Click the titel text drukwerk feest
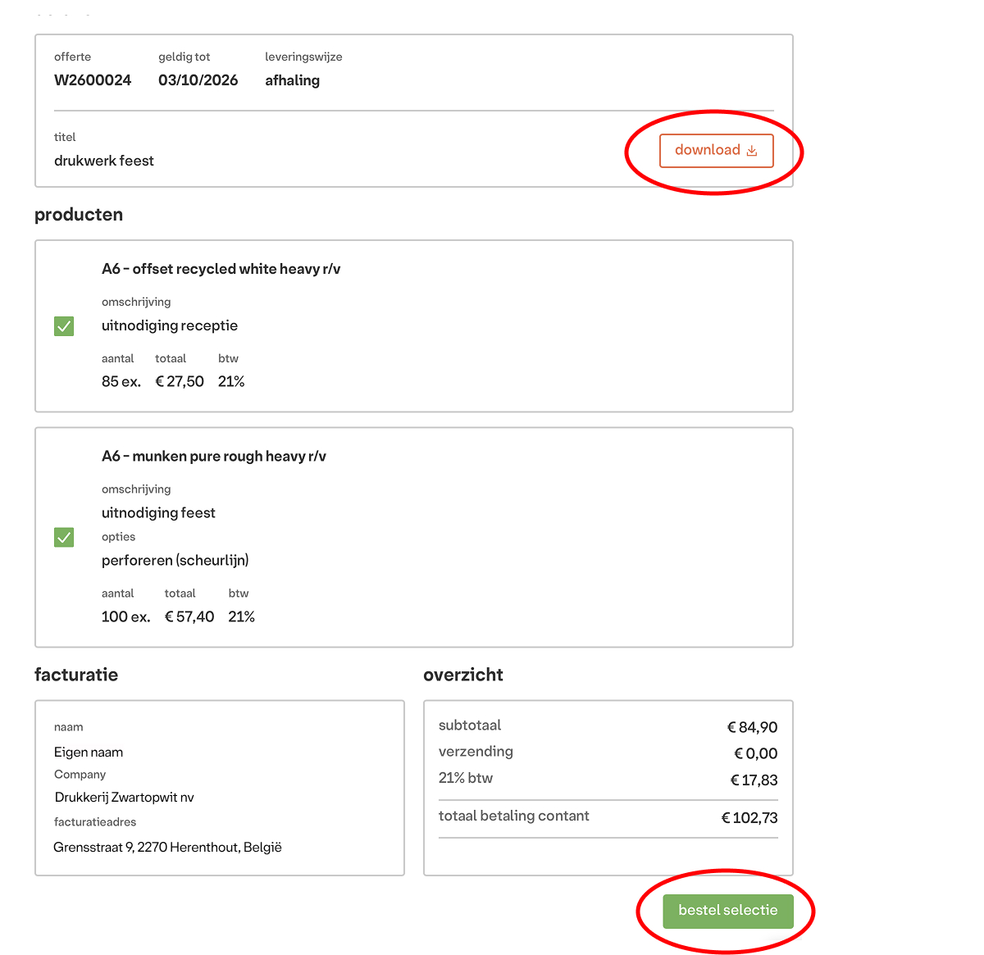The height and width of the screenshot is (955, 984). (104, 161)
